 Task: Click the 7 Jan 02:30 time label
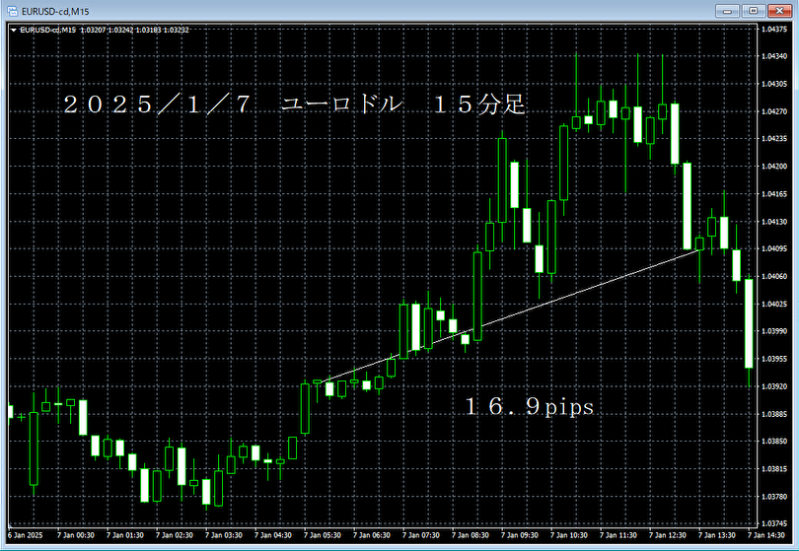175,535
